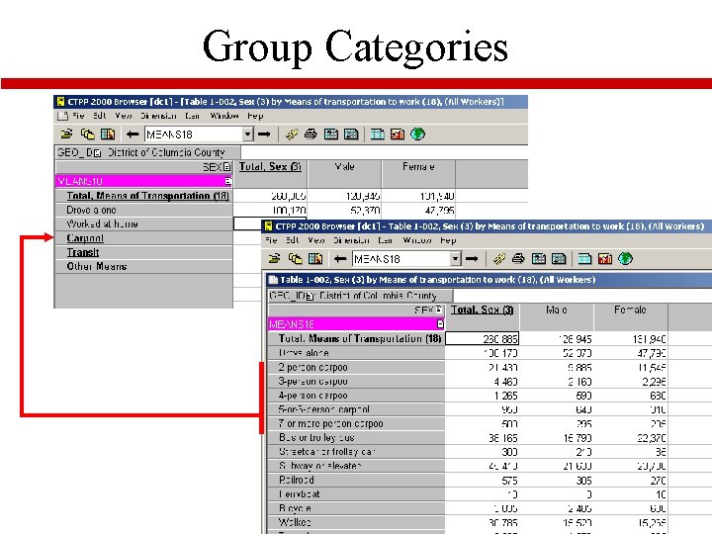Select Transit group row in back window
Image resolution: width=712 pixels, height=534 pixels.
(143, 252)
